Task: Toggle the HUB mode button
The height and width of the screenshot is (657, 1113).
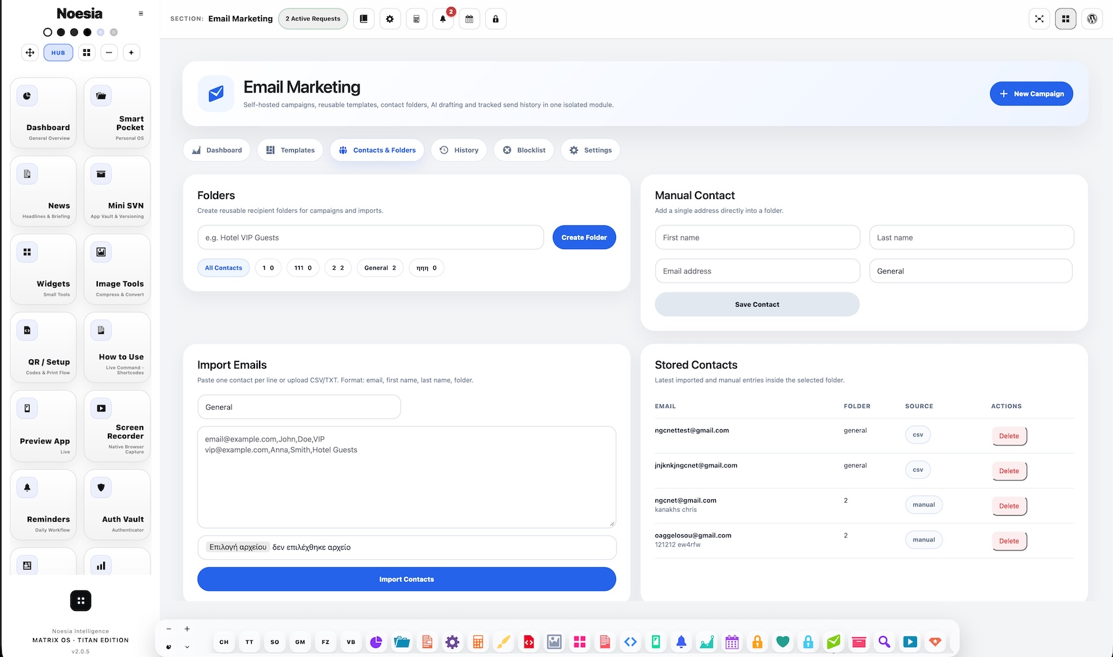Action: click(59, 53)
